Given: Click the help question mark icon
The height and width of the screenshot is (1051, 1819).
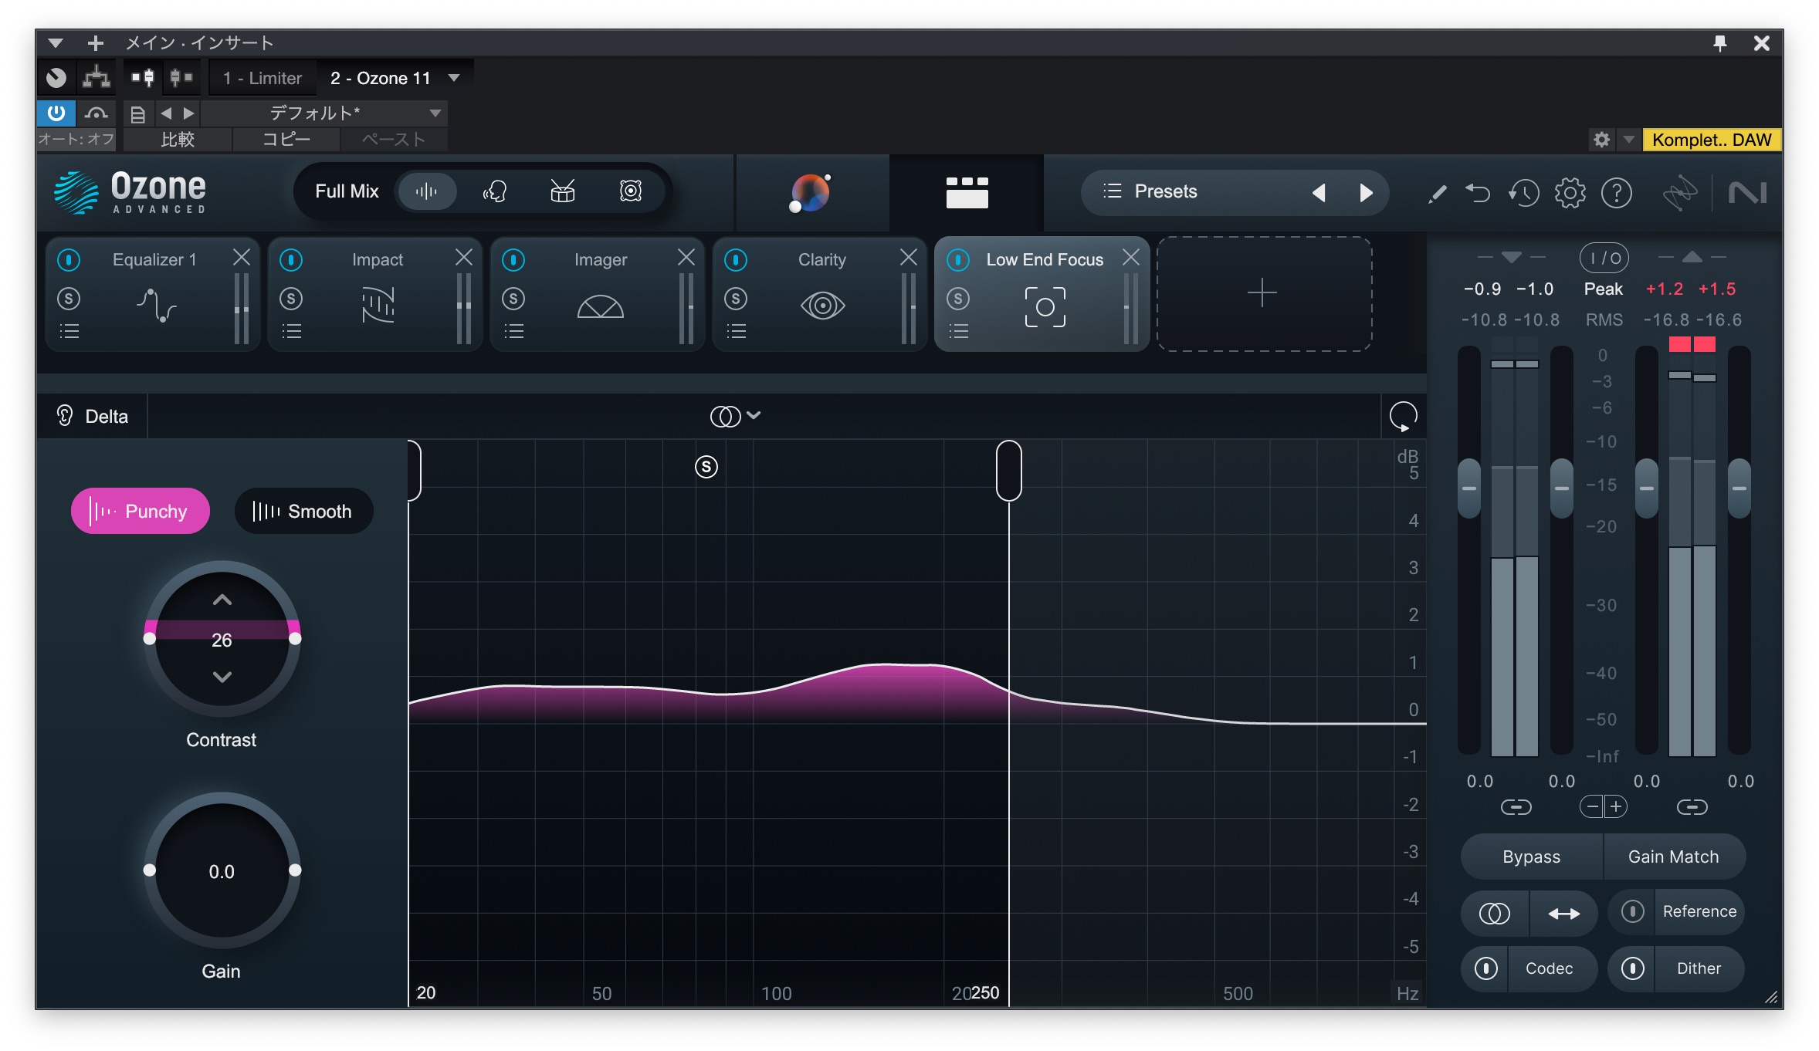Looking at the screenshot, I should click(x=1616, y=193).
